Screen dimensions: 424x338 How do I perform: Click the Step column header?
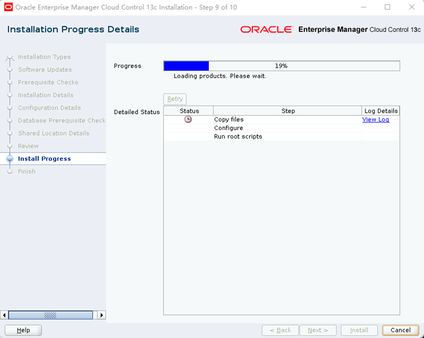288,111
